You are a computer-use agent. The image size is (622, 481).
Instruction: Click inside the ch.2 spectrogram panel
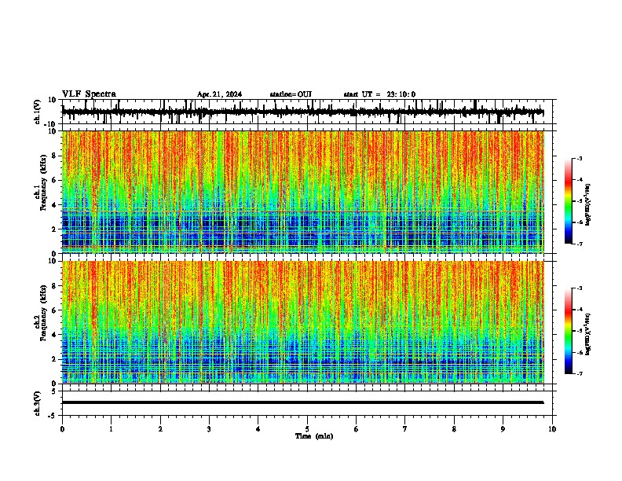click(302, 322)
